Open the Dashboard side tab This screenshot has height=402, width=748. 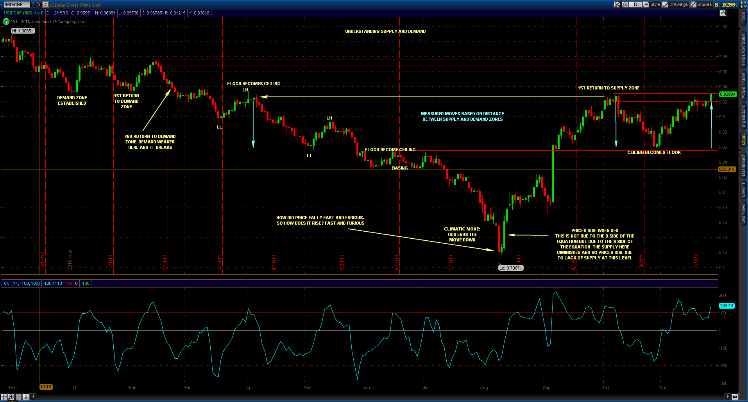(x=743, y=165)
